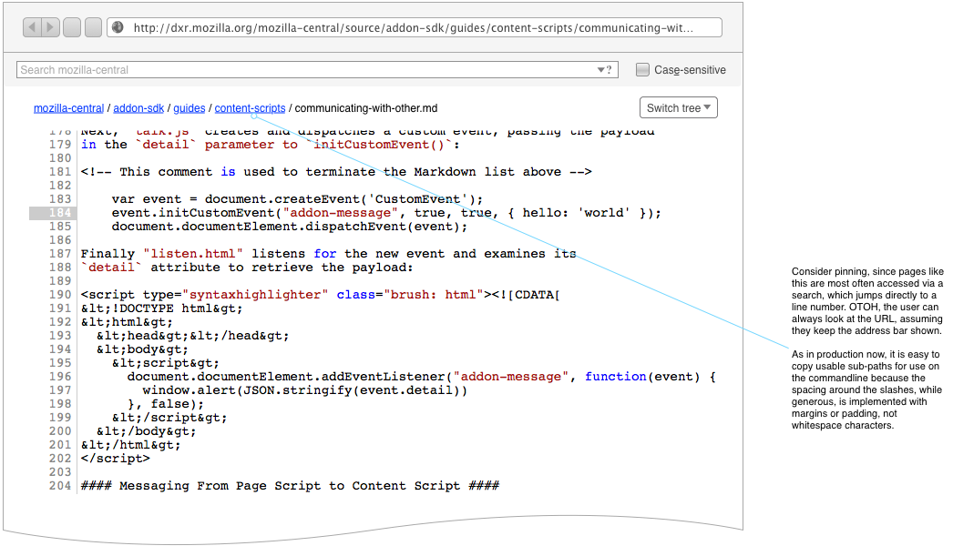Click communicating-with-other.md file name
The width and height of the screenshot is (953, 546).
(x=366, y=108)
